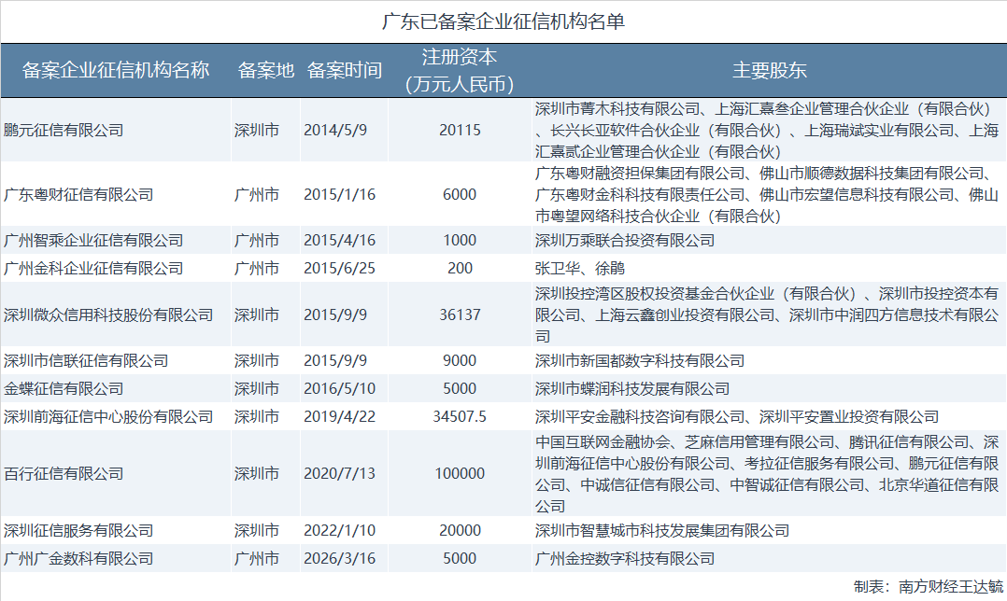The height and width of the screenshot is (601, 1007).
Task: Click the 广东粤财征信有限公司 cell
Action: point(78,194)
